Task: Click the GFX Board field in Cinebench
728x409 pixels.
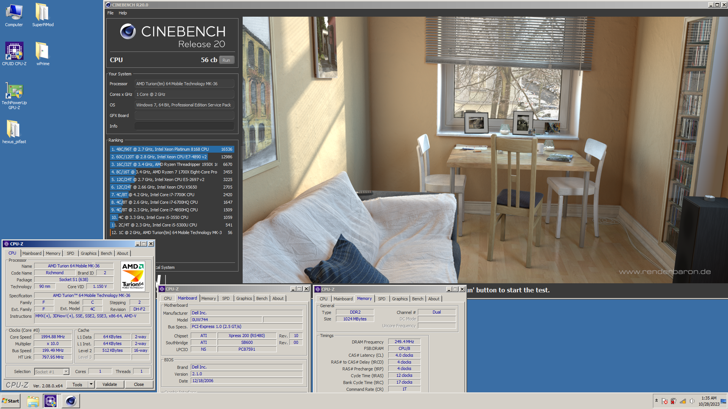Action: [x=185, y=116]
